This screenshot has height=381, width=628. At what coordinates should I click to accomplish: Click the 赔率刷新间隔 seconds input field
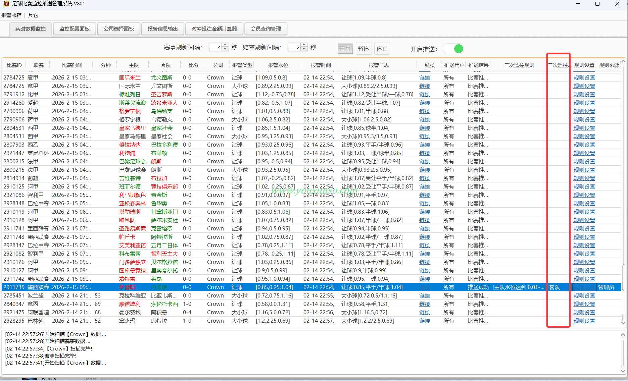(294, 47)
